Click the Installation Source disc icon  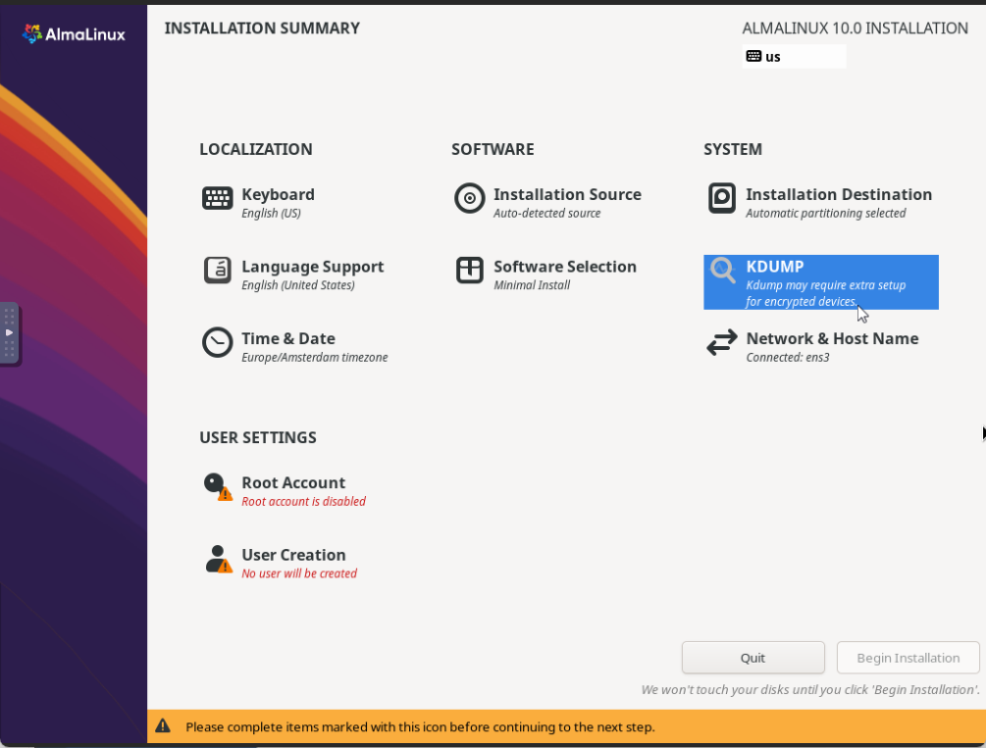click(x=469, y=198)
